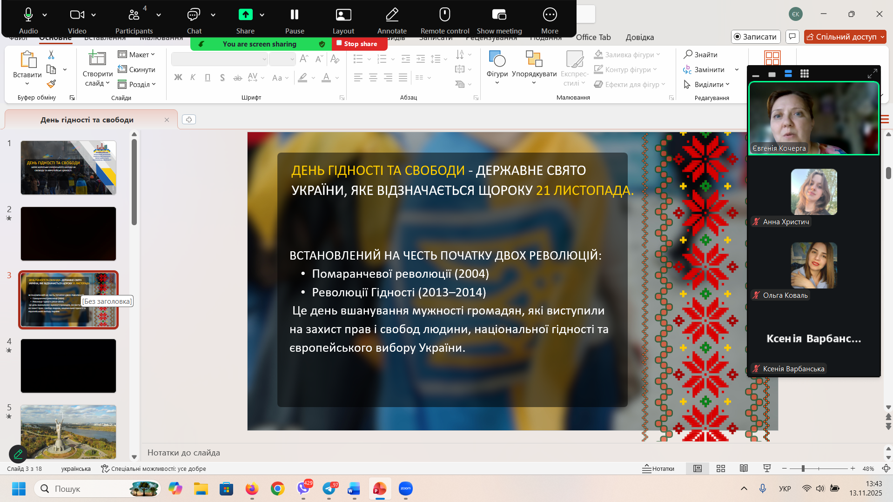Screen dimensions: 893x502
Task: Toggle the Zoom video camera
Action: [x=77, y=15]
